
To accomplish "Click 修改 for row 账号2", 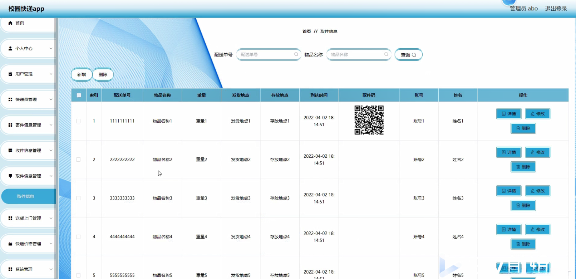I will (538, 152).
